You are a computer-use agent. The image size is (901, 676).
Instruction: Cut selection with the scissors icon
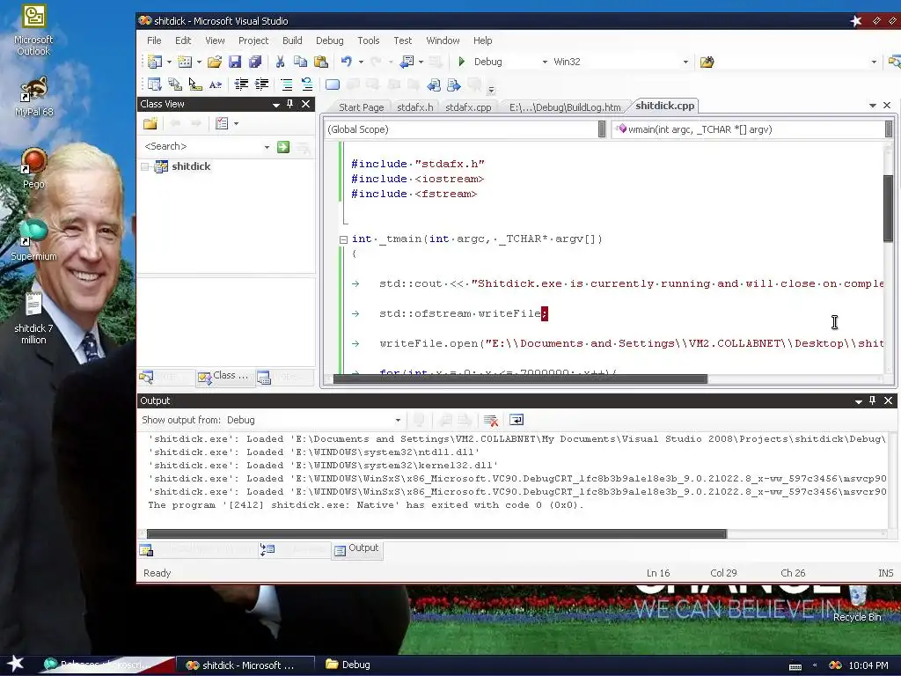click(x=281, y=62)
